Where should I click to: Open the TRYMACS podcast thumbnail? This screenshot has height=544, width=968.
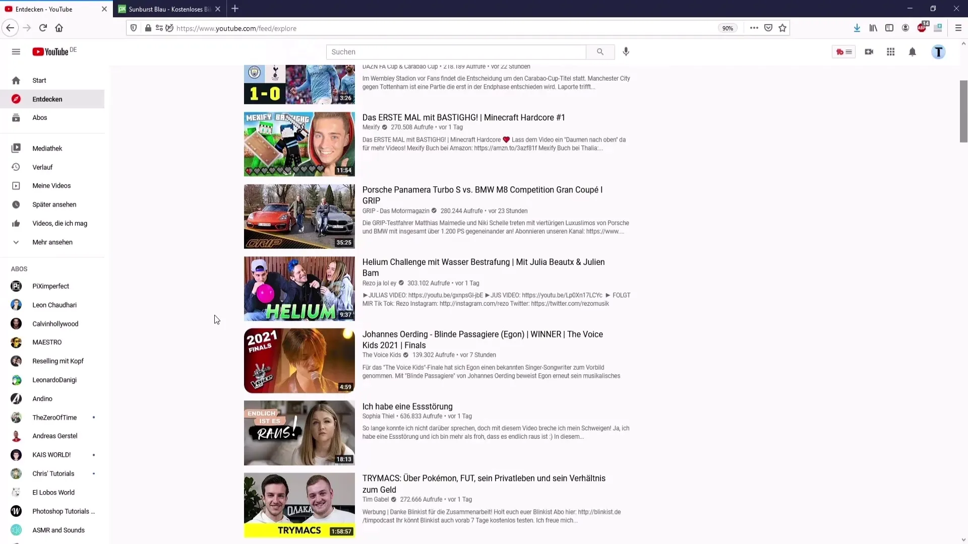[299, 505]
